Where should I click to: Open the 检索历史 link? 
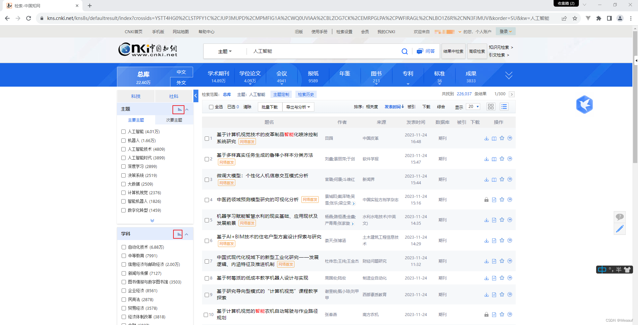(306, 95)
